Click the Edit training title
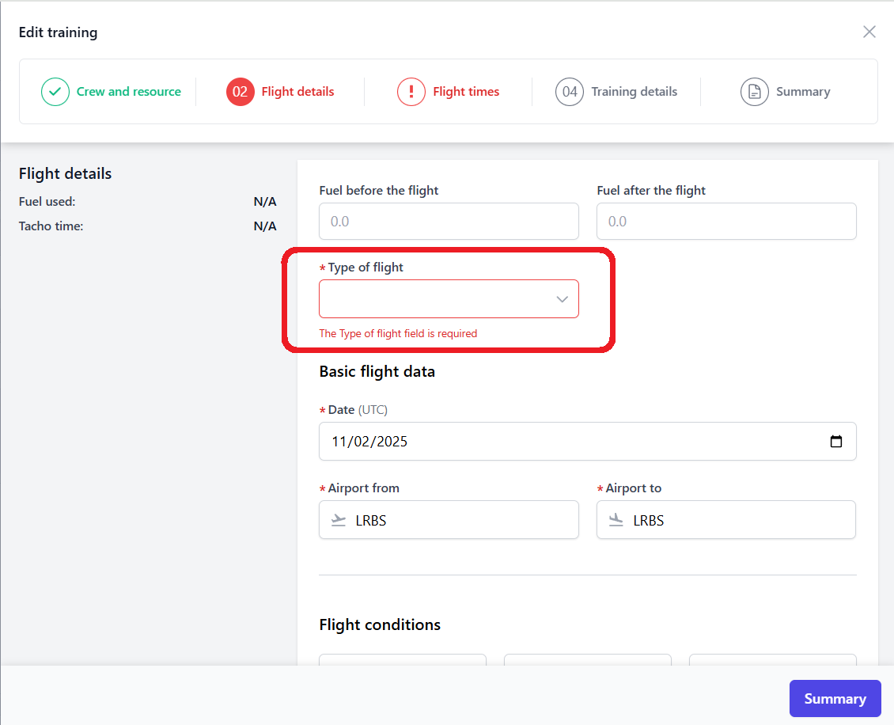This screenshot has width=894, height=725. (59, 32)
